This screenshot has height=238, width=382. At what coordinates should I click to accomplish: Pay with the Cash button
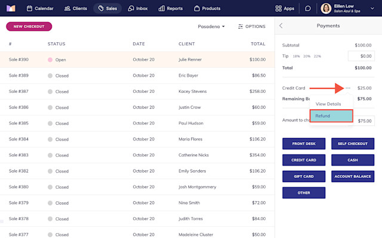[353, 160]
